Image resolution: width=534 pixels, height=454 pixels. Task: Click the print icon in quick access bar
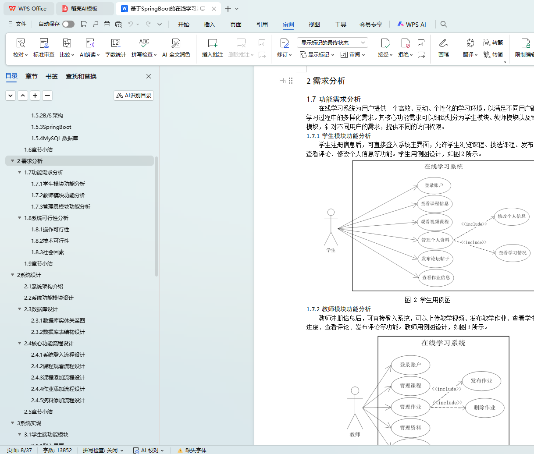[x=107, y=24]
